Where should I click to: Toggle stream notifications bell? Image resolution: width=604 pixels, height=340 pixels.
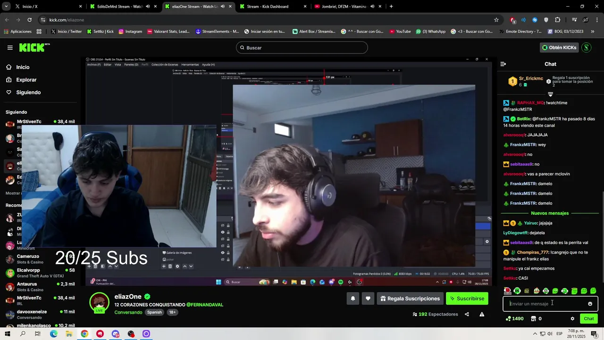tap(352, 298)
